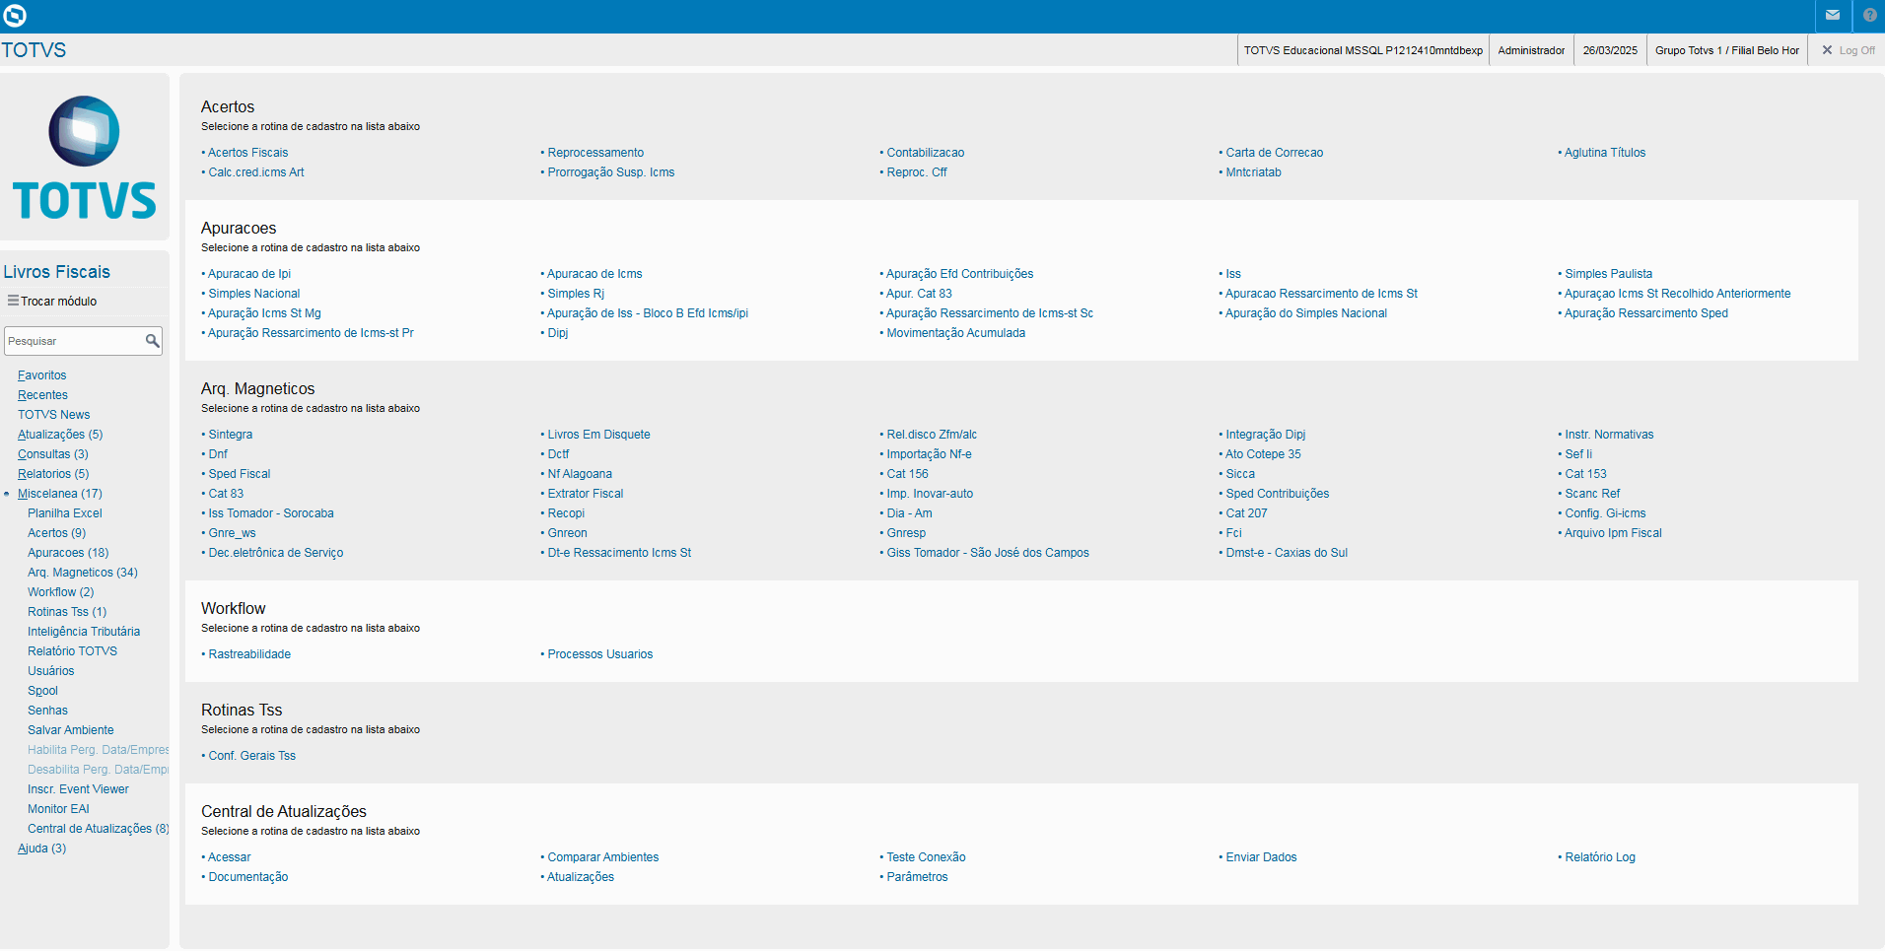This screenshot has height=951, width=1885.
Task: Open Spool in sidebar
Action: click(42, 691)
